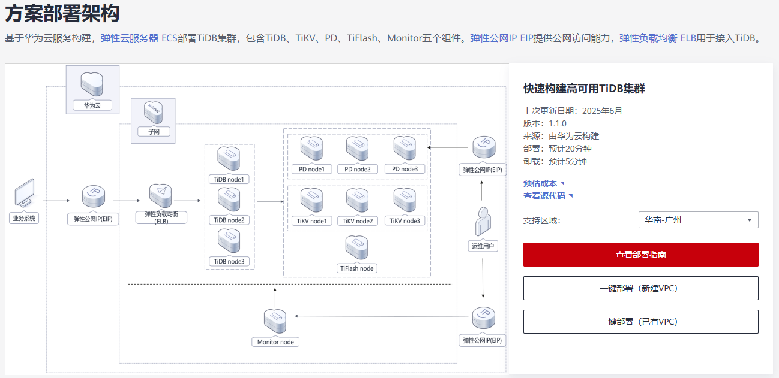This screenshot has height=378, width=779.
Task: Click the EIP icon next to 业务系统
Action: [92, 197]
